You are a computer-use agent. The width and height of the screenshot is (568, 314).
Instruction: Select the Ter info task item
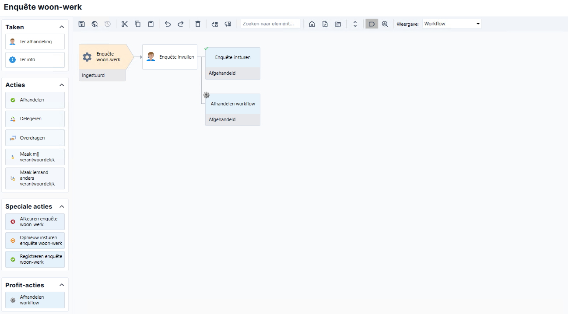35,59
